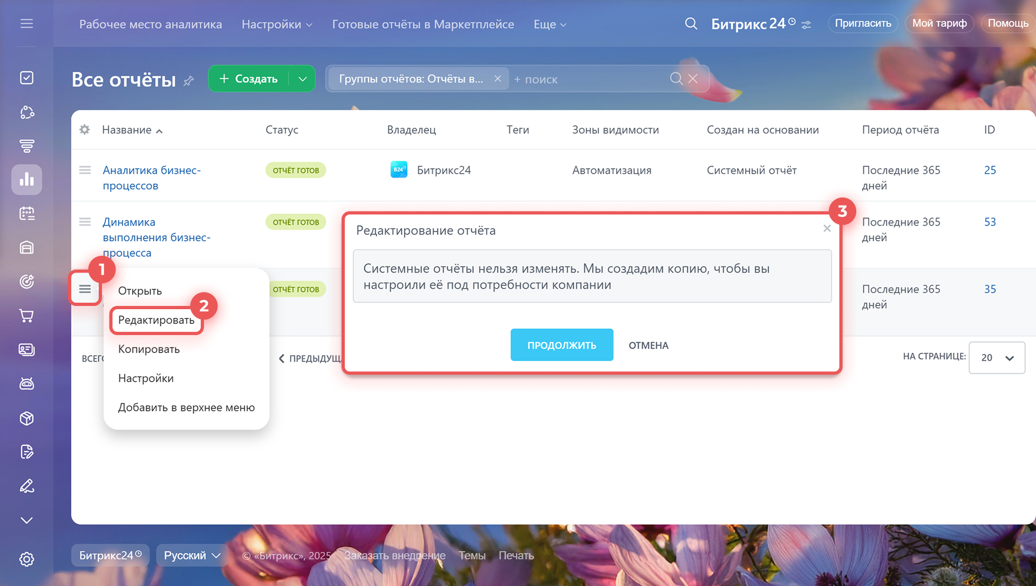Open Готовые отчёты в Маркетплейсе tab
Screen dimensions: 1036x586
pos(423,24)
